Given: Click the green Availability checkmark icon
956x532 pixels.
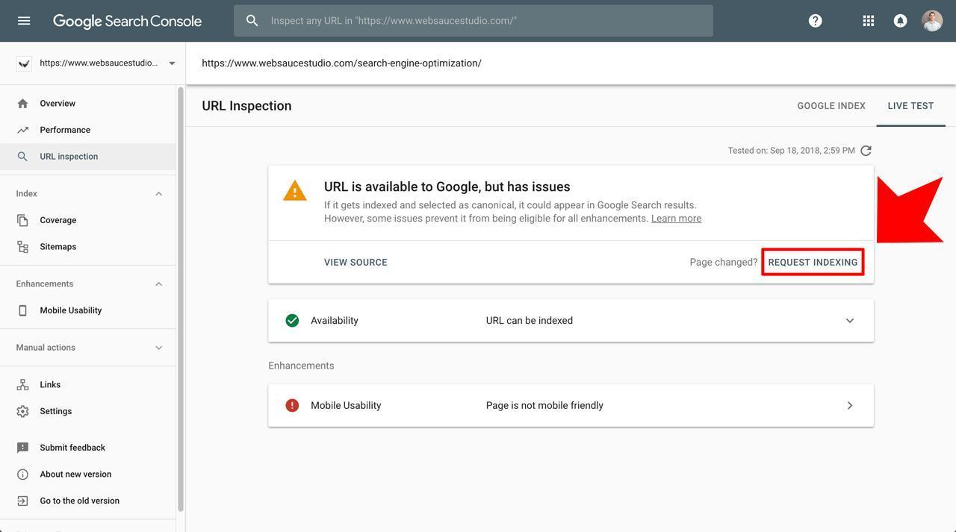Looking at the screenshot, I should pos(292,321).
